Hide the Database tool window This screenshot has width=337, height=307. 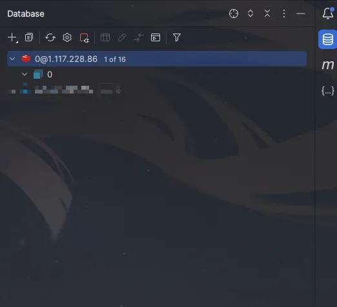[x=301, y=14]
